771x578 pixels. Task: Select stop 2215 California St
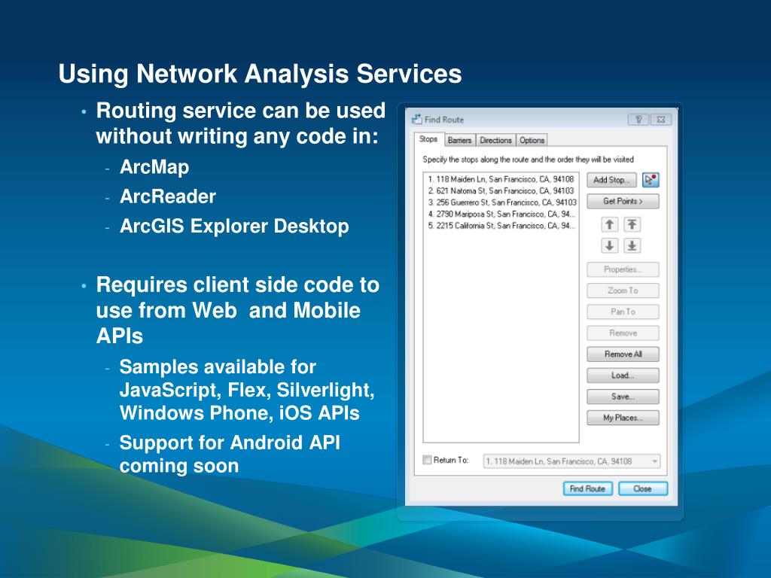click(501, 226)
